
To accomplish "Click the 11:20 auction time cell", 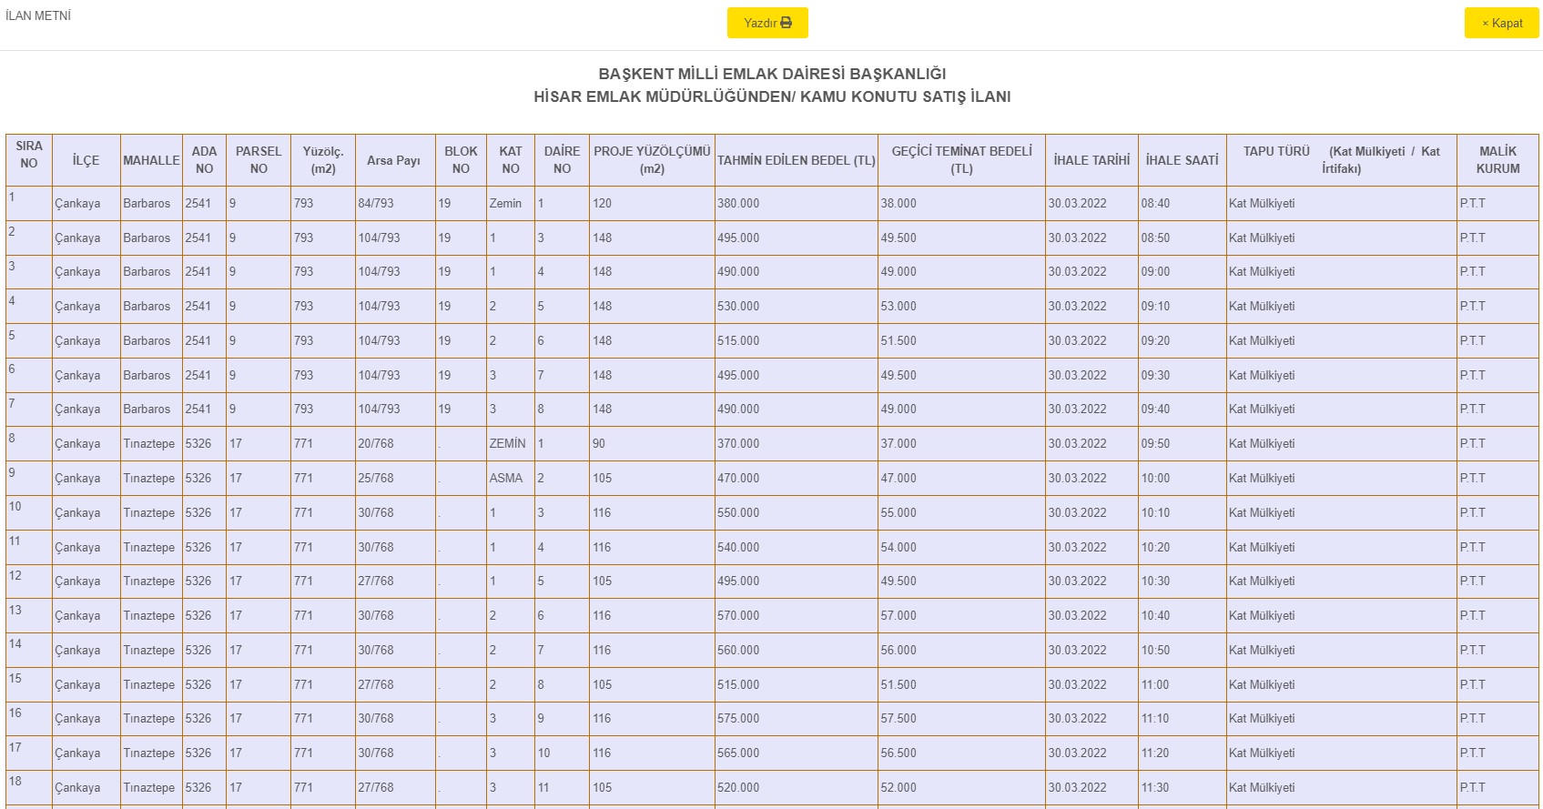I will point(1182,753).
